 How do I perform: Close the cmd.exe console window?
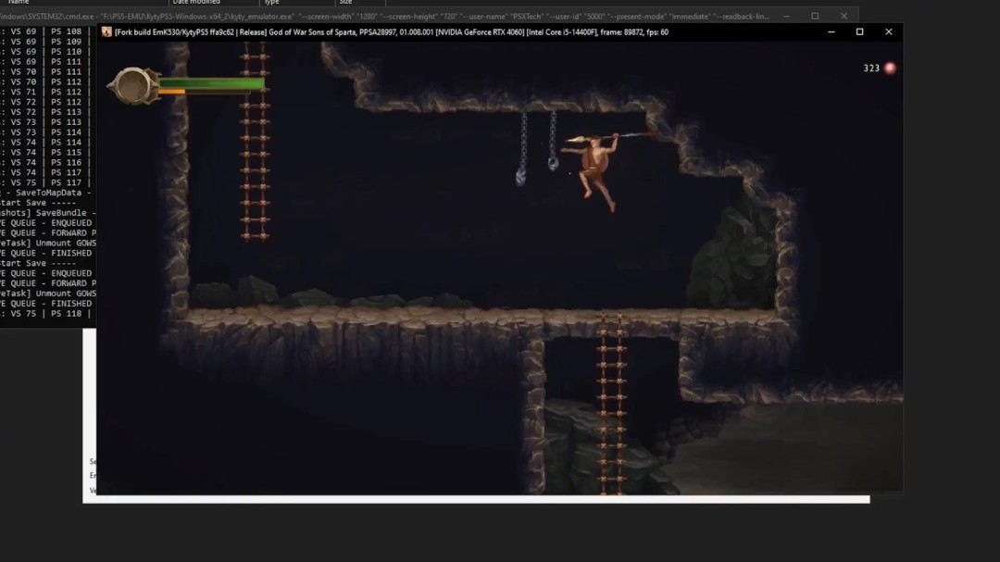point(844,16)
